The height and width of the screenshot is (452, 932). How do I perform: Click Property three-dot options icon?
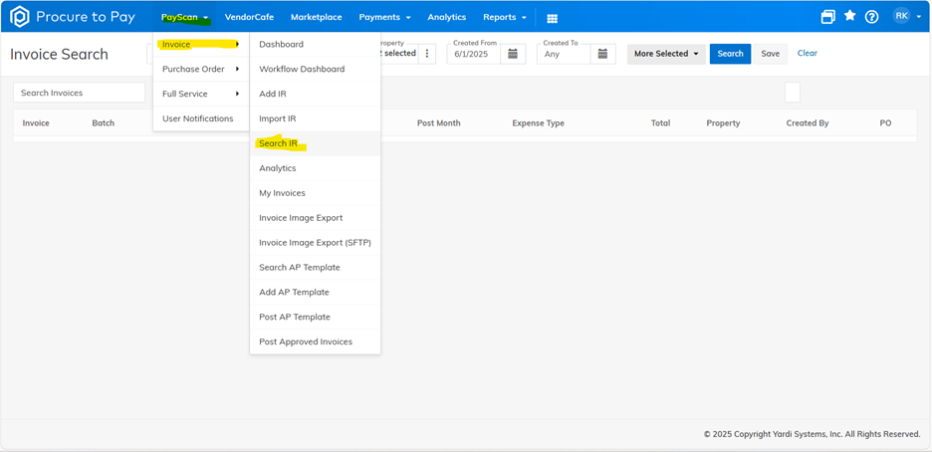(427, 54)
